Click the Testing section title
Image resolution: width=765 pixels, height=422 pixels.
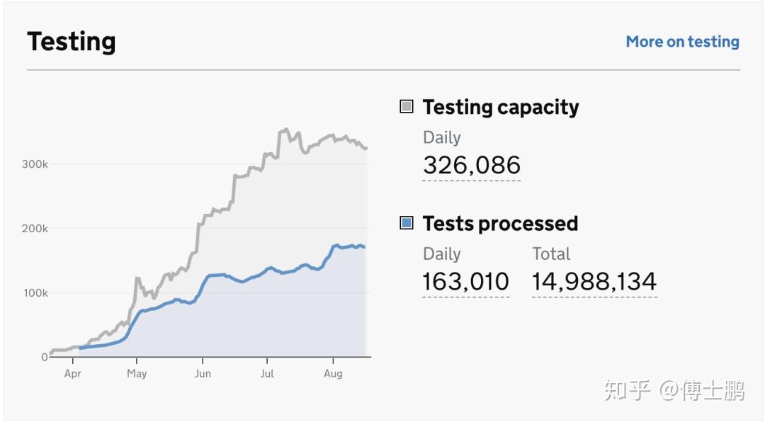(x=71, y=42)
